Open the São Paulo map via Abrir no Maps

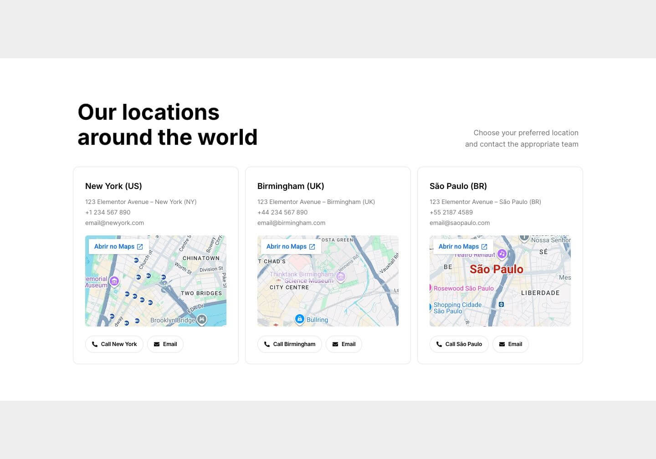pyautogui.click(x=463, y=246)
